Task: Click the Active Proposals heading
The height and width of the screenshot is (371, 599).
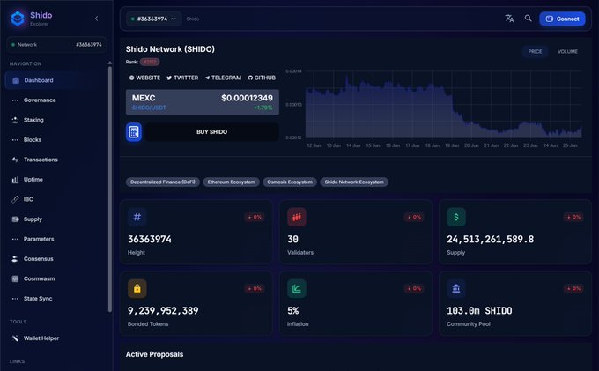Action: click(x=154, y=354)
